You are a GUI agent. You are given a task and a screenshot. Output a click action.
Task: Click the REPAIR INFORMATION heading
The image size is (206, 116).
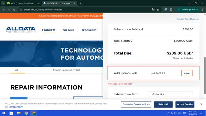(x=46, y=87)
